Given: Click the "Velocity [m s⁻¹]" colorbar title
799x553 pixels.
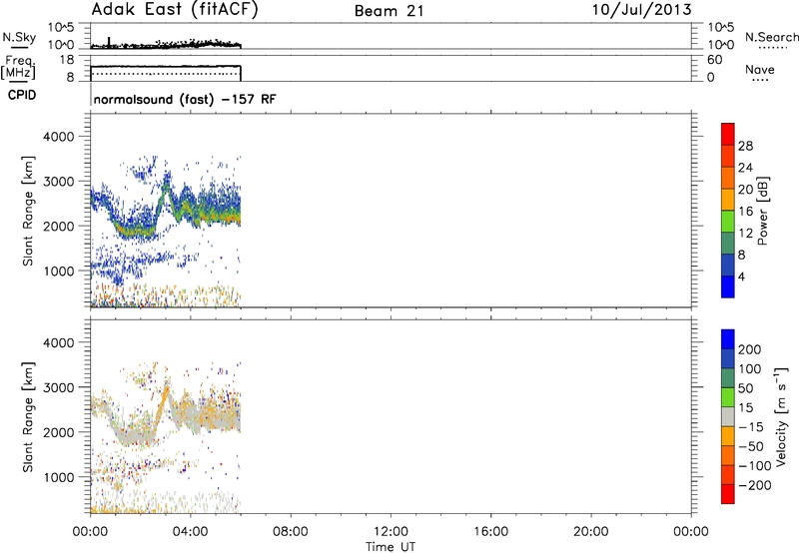Looking at the screenshot, I should coord(781,416).
